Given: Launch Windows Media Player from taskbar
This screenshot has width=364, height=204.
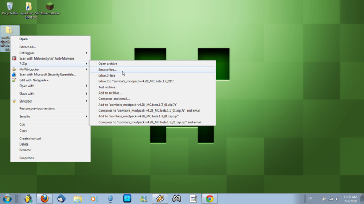Looking at the screenshot, I should pos(94,199).
